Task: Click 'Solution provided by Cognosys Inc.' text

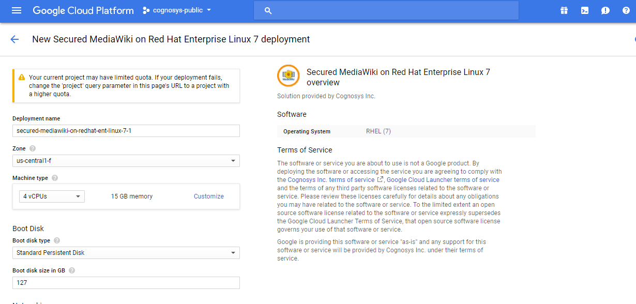Action: 326,96
